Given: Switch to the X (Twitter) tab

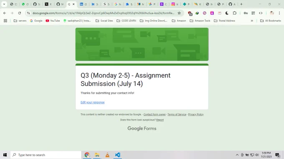Looking at the screenshot, I should coord(48,4).
